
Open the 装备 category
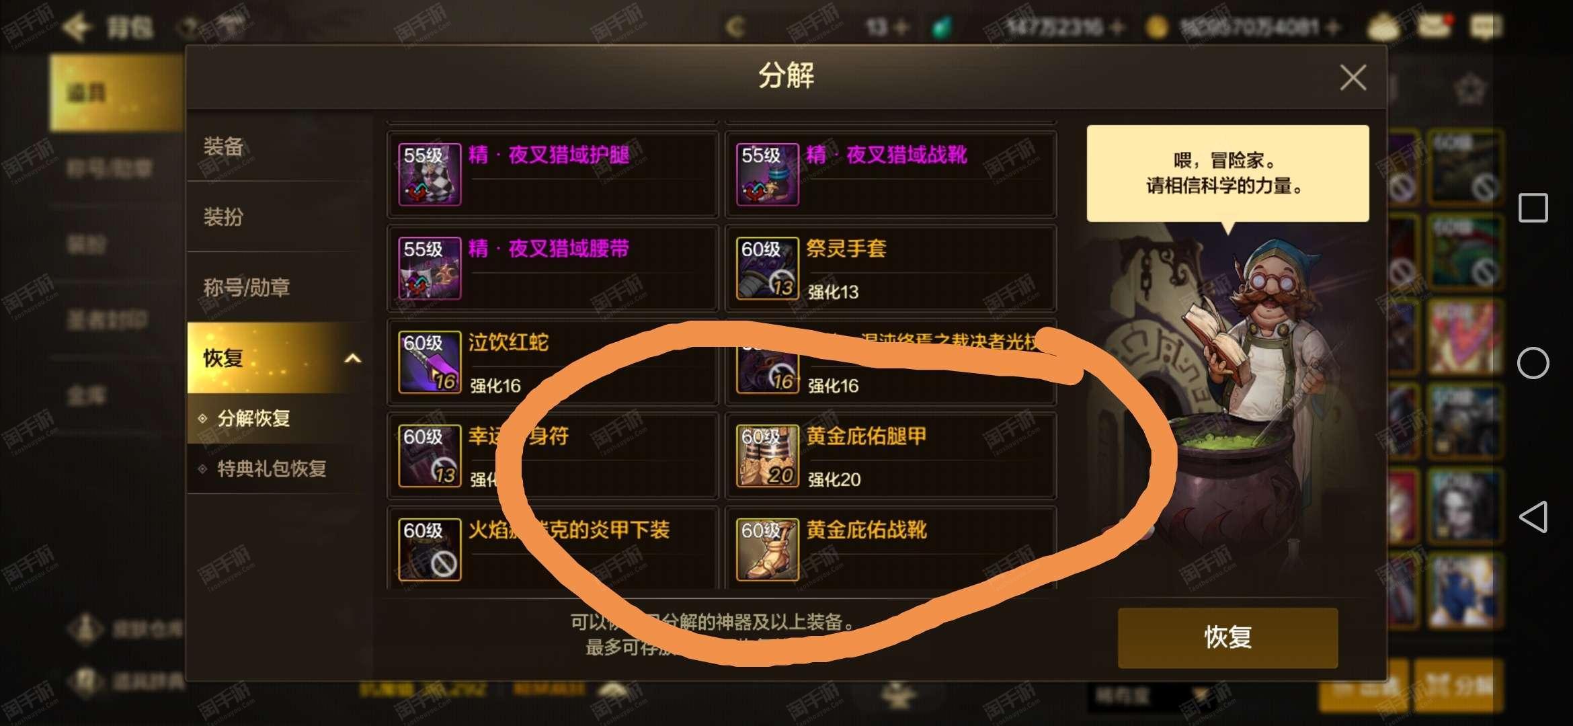[279, 147]
